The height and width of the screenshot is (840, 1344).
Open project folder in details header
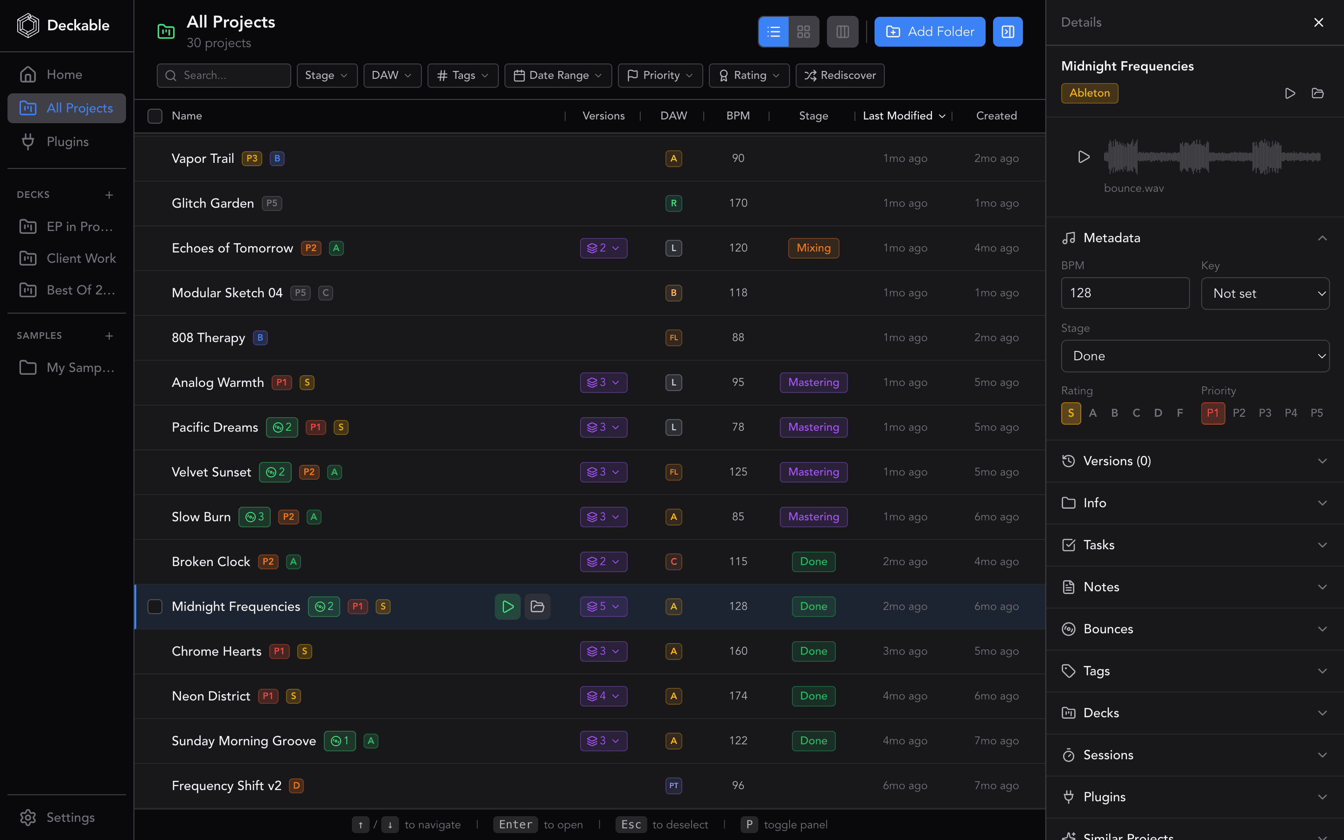[x=1317, y=93]
